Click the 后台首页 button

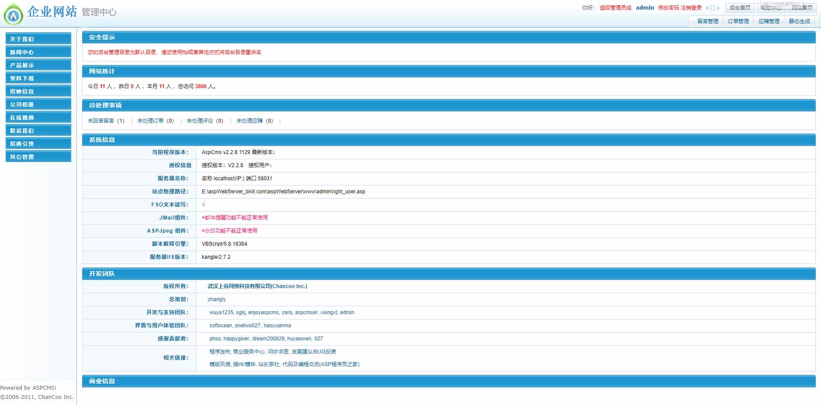(740, 8)
